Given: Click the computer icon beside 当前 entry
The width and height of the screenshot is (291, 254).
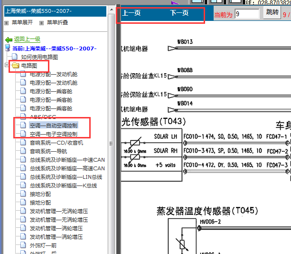Looking at the screenshot, I should (x=8, y=48).
